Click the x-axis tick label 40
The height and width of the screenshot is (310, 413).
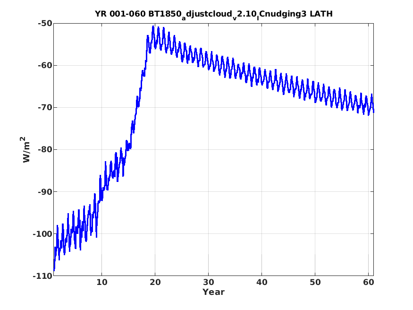pyautogui.click(x=262, y=283)
